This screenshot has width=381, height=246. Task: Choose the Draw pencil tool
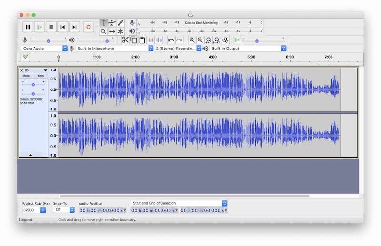pos(120,23)
